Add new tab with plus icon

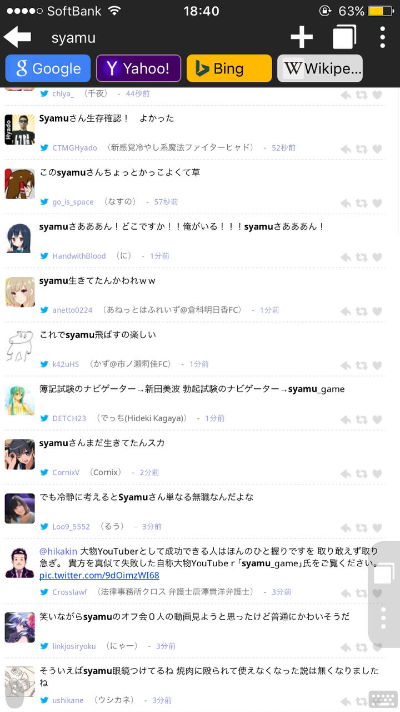click(302, 37)
